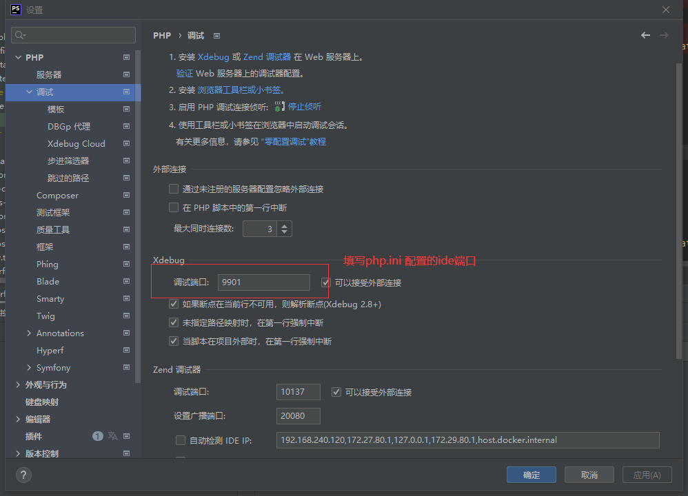The width and height of the screenshot is (688, 496).
Task: Toggle 未指定路径映射时 checkbox
Action: click(x=174, y=323)
